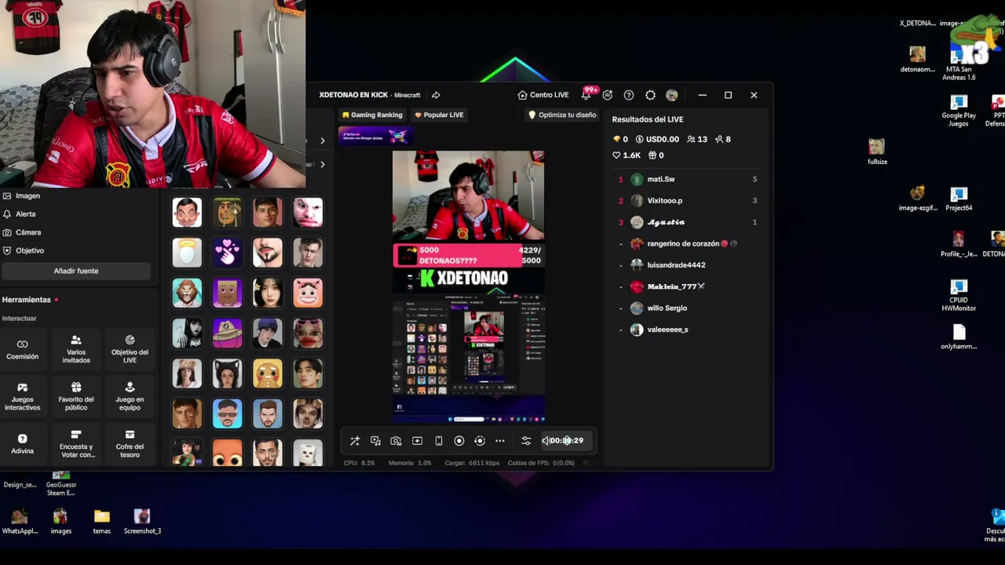Viewport: 1005px width, 565px height.
Task: Open the Cofre del tesoro tool
Action: click(130, 444)
